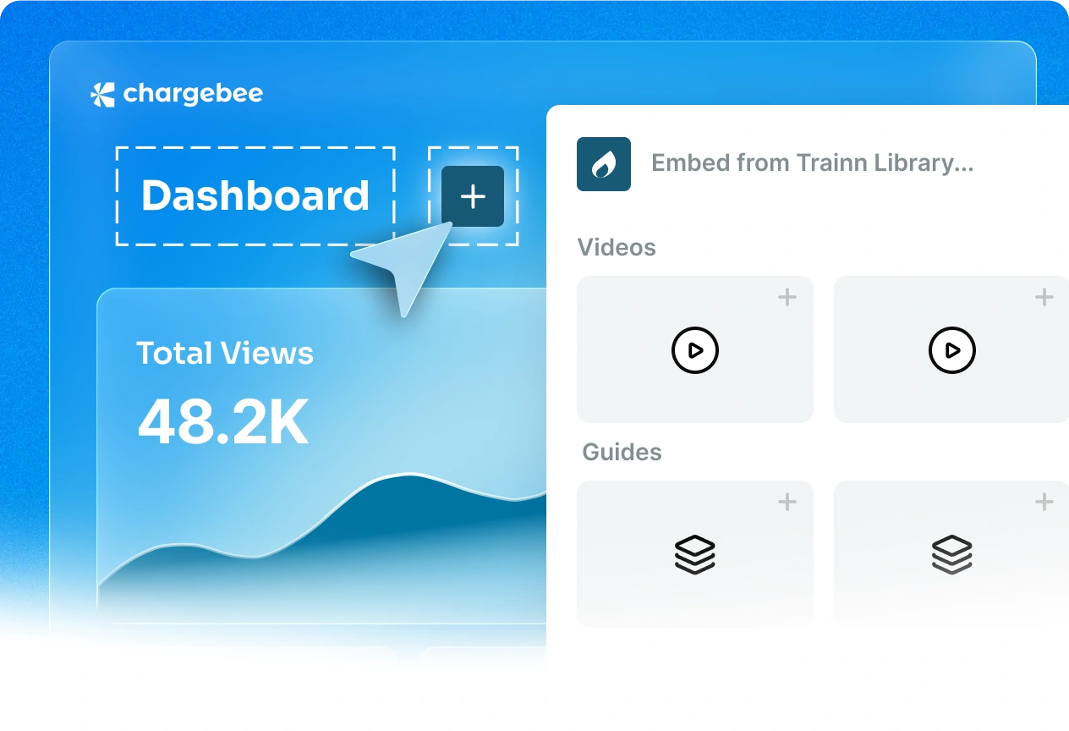The image size is (1069, 731).
Task: Add the right video using its plus icon
Action: tap(1044, 297)
